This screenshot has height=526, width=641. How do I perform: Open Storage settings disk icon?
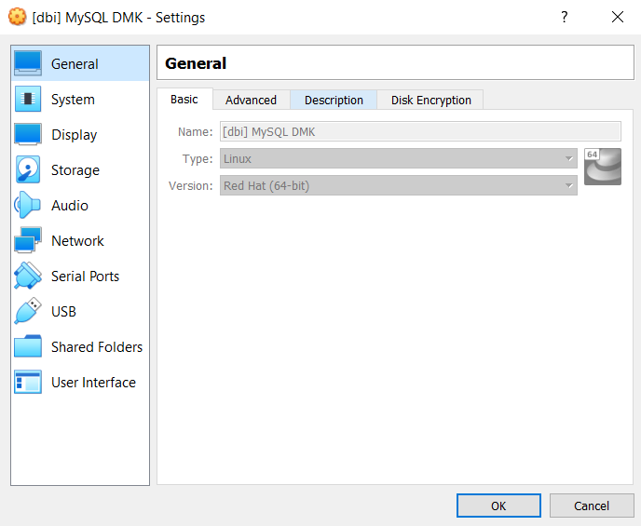pyautogui.click(x=28, y=169)
